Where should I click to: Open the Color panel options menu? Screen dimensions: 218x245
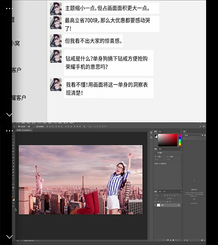click(x=181, y=131)
